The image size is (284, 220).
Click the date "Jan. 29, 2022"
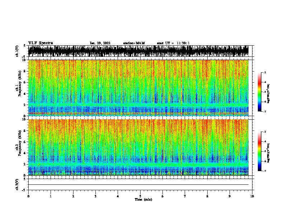[x=100, y=43]
